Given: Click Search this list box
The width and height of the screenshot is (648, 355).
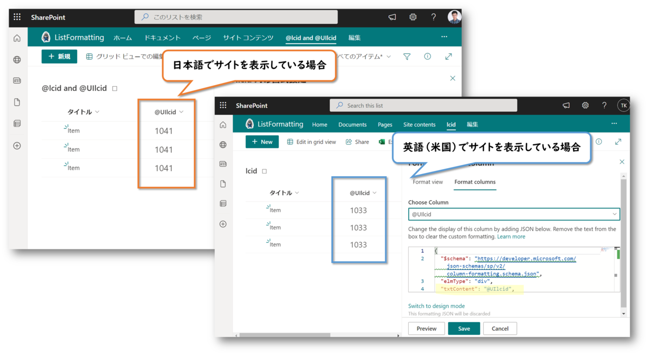Looking at the screenshot, I should (423, 106).
